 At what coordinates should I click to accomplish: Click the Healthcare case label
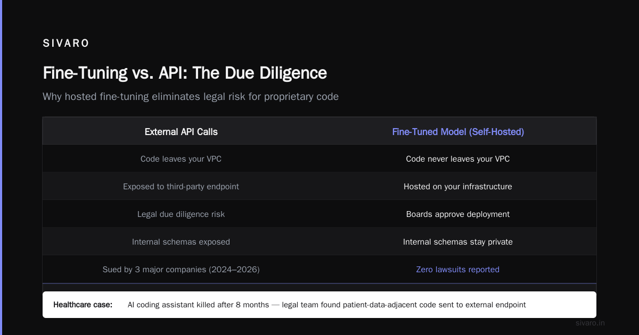point(83,305)
